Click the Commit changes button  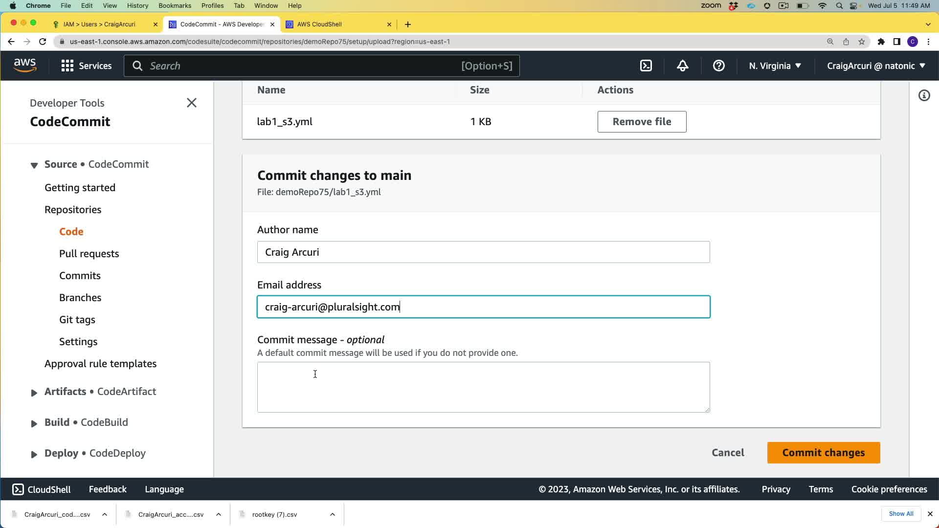point(824,453)
